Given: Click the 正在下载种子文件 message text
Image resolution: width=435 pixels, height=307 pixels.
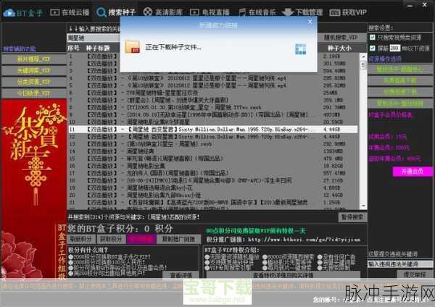Looking at the screenshot, I should click(173, 47).
